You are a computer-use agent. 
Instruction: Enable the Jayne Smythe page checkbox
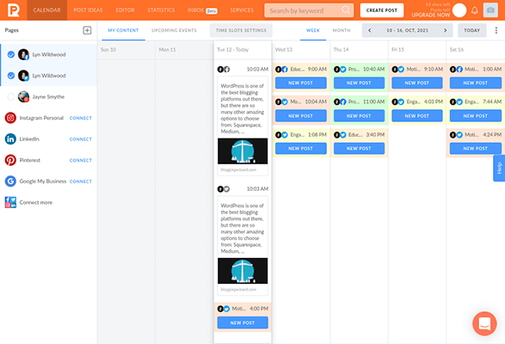[11, 96]
